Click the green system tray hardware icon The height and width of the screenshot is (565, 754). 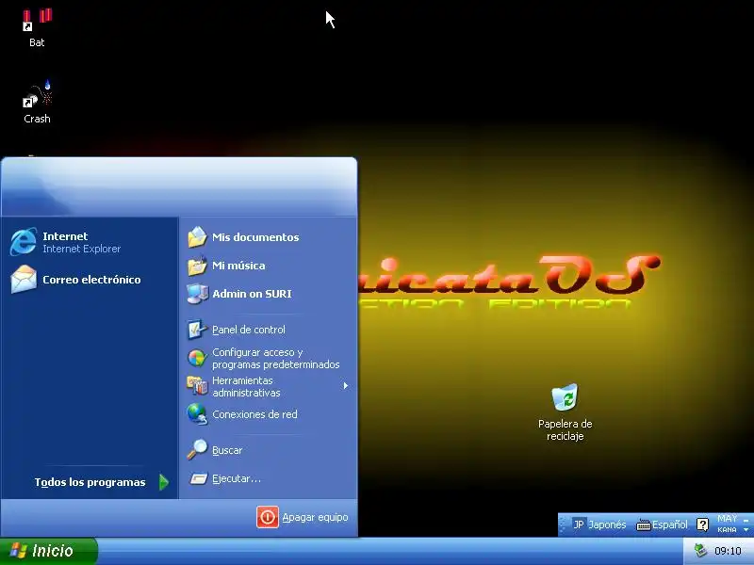pyautogui.click(x=701, y=551)
